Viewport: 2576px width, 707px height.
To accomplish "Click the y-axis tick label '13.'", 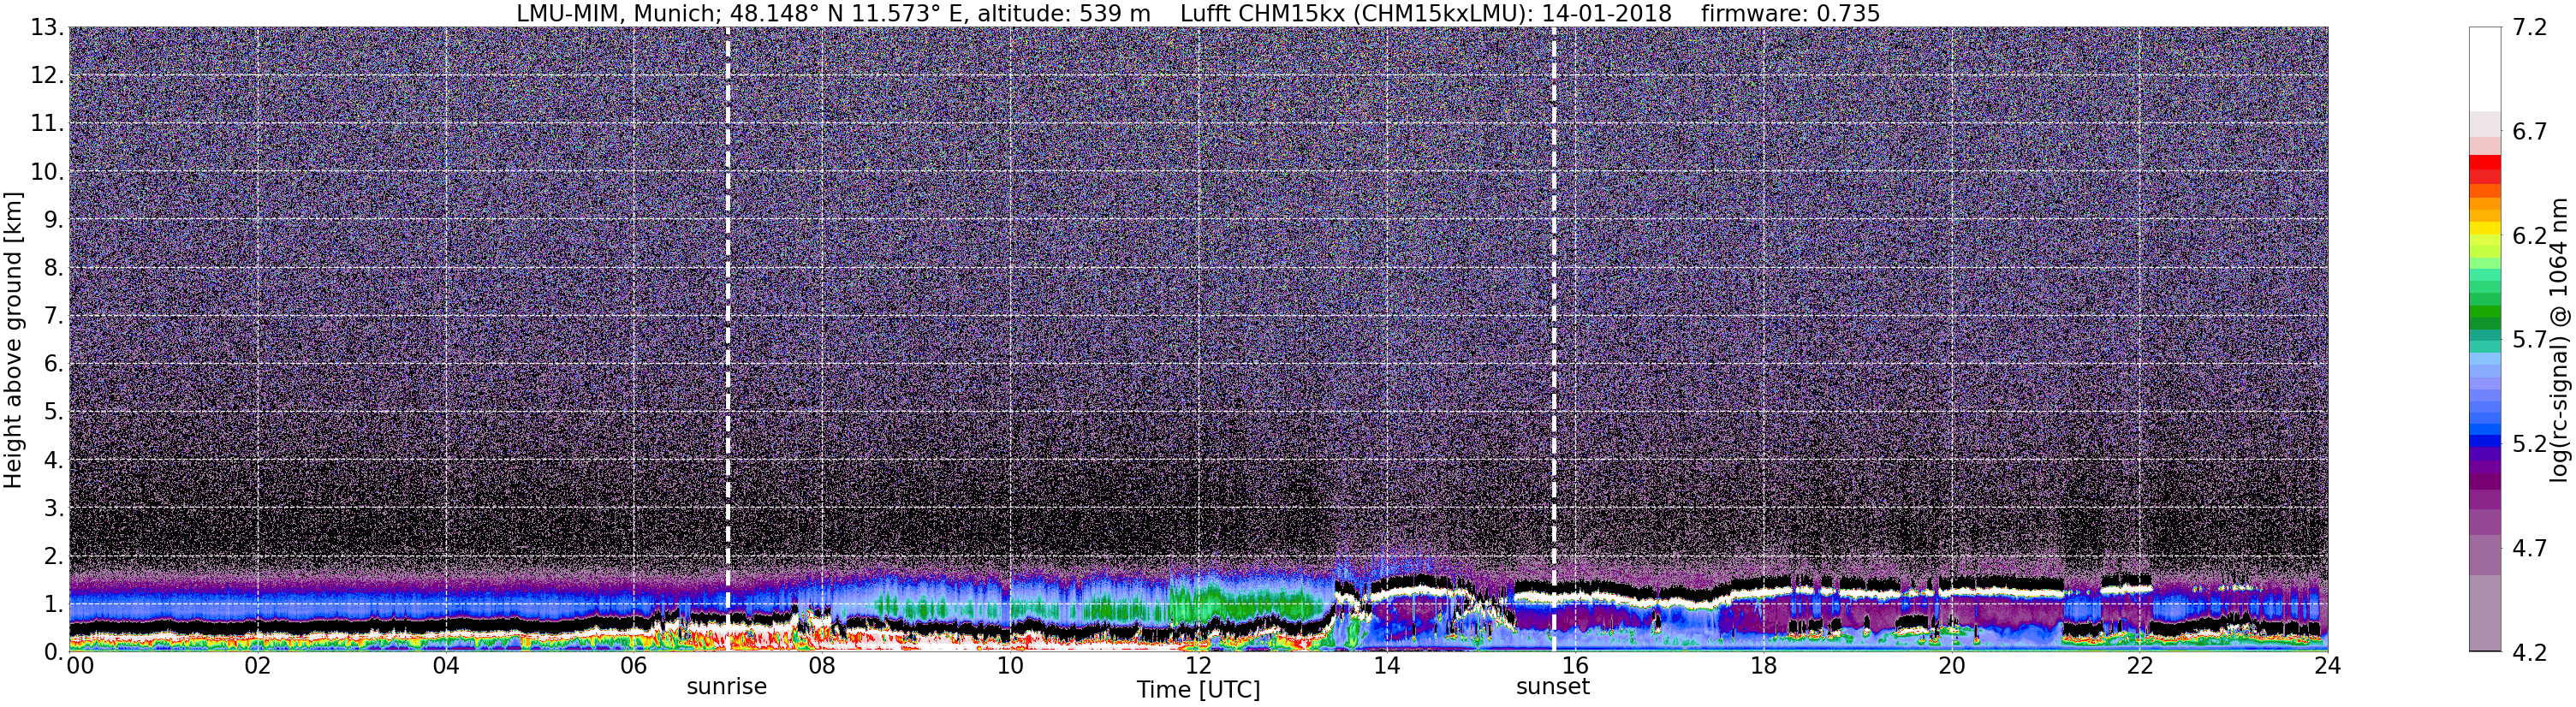I will [48, 28].
